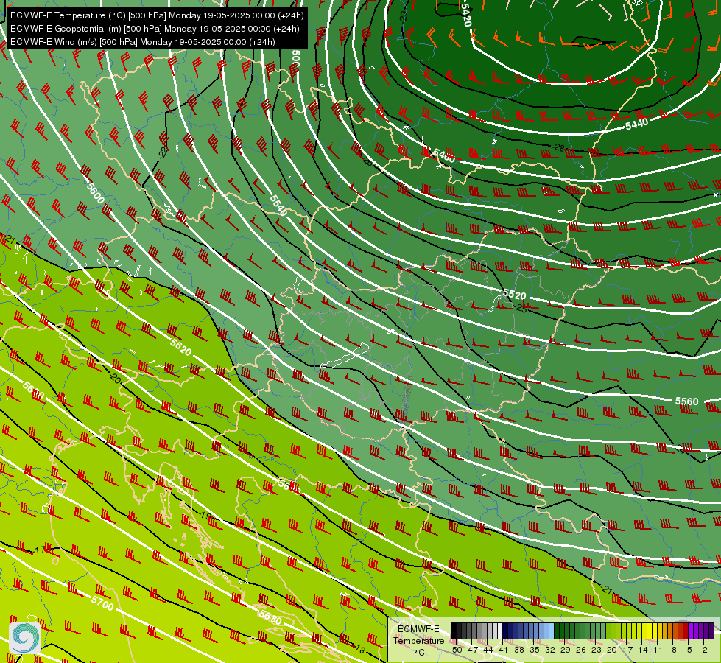Click the -44 legend scale value

(487, 650)
